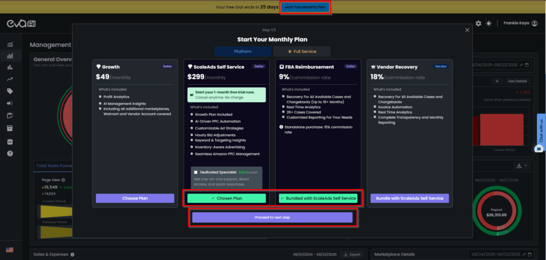The width and height of the screenshot is (546, 260).
Task: Click the Step 1/3 label
Action: (x=269, y=30)
